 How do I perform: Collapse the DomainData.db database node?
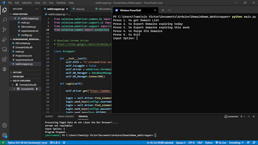coord(13,85)
